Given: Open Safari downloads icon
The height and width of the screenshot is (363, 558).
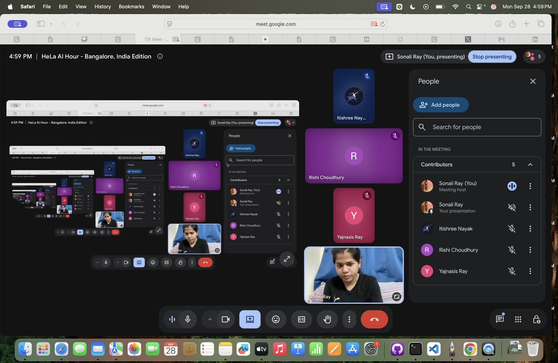Looking at the screenshot, I should [x=498, y=24].
